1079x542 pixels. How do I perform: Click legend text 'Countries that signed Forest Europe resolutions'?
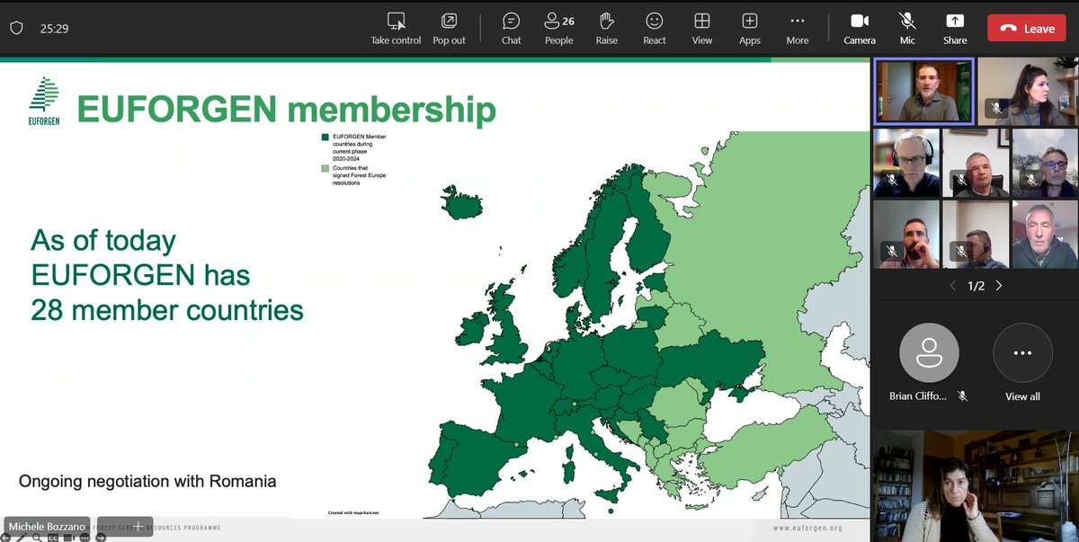pyautogui.click(x=361, y=174)
